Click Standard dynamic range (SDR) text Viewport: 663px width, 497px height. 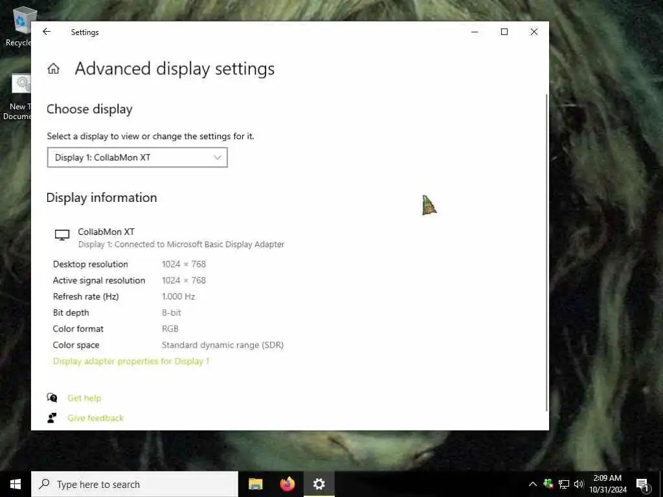[x=223, y=345]
